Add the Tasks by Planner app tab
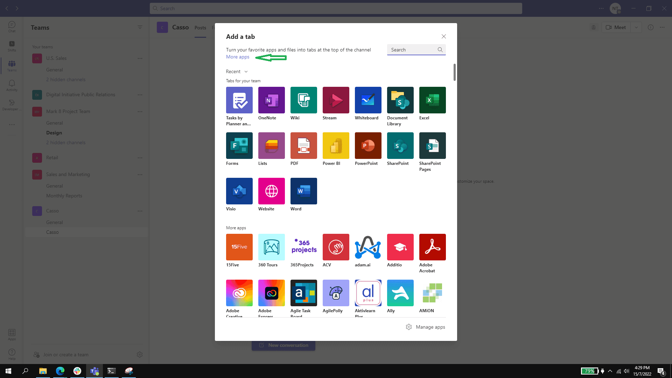 [239, 100]
